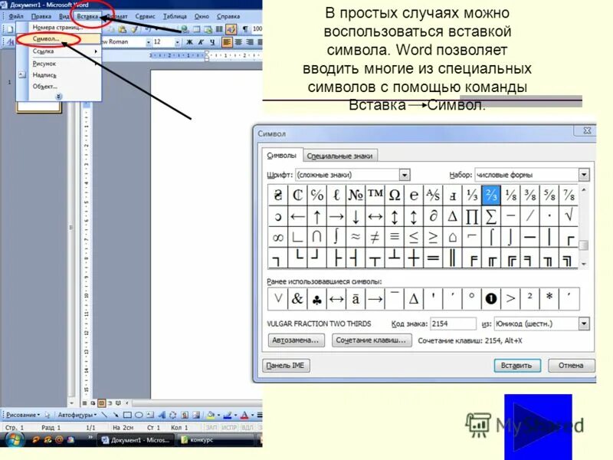Click the Отмена button
This screenshot has width=613, height=460.
coord(571,366)
